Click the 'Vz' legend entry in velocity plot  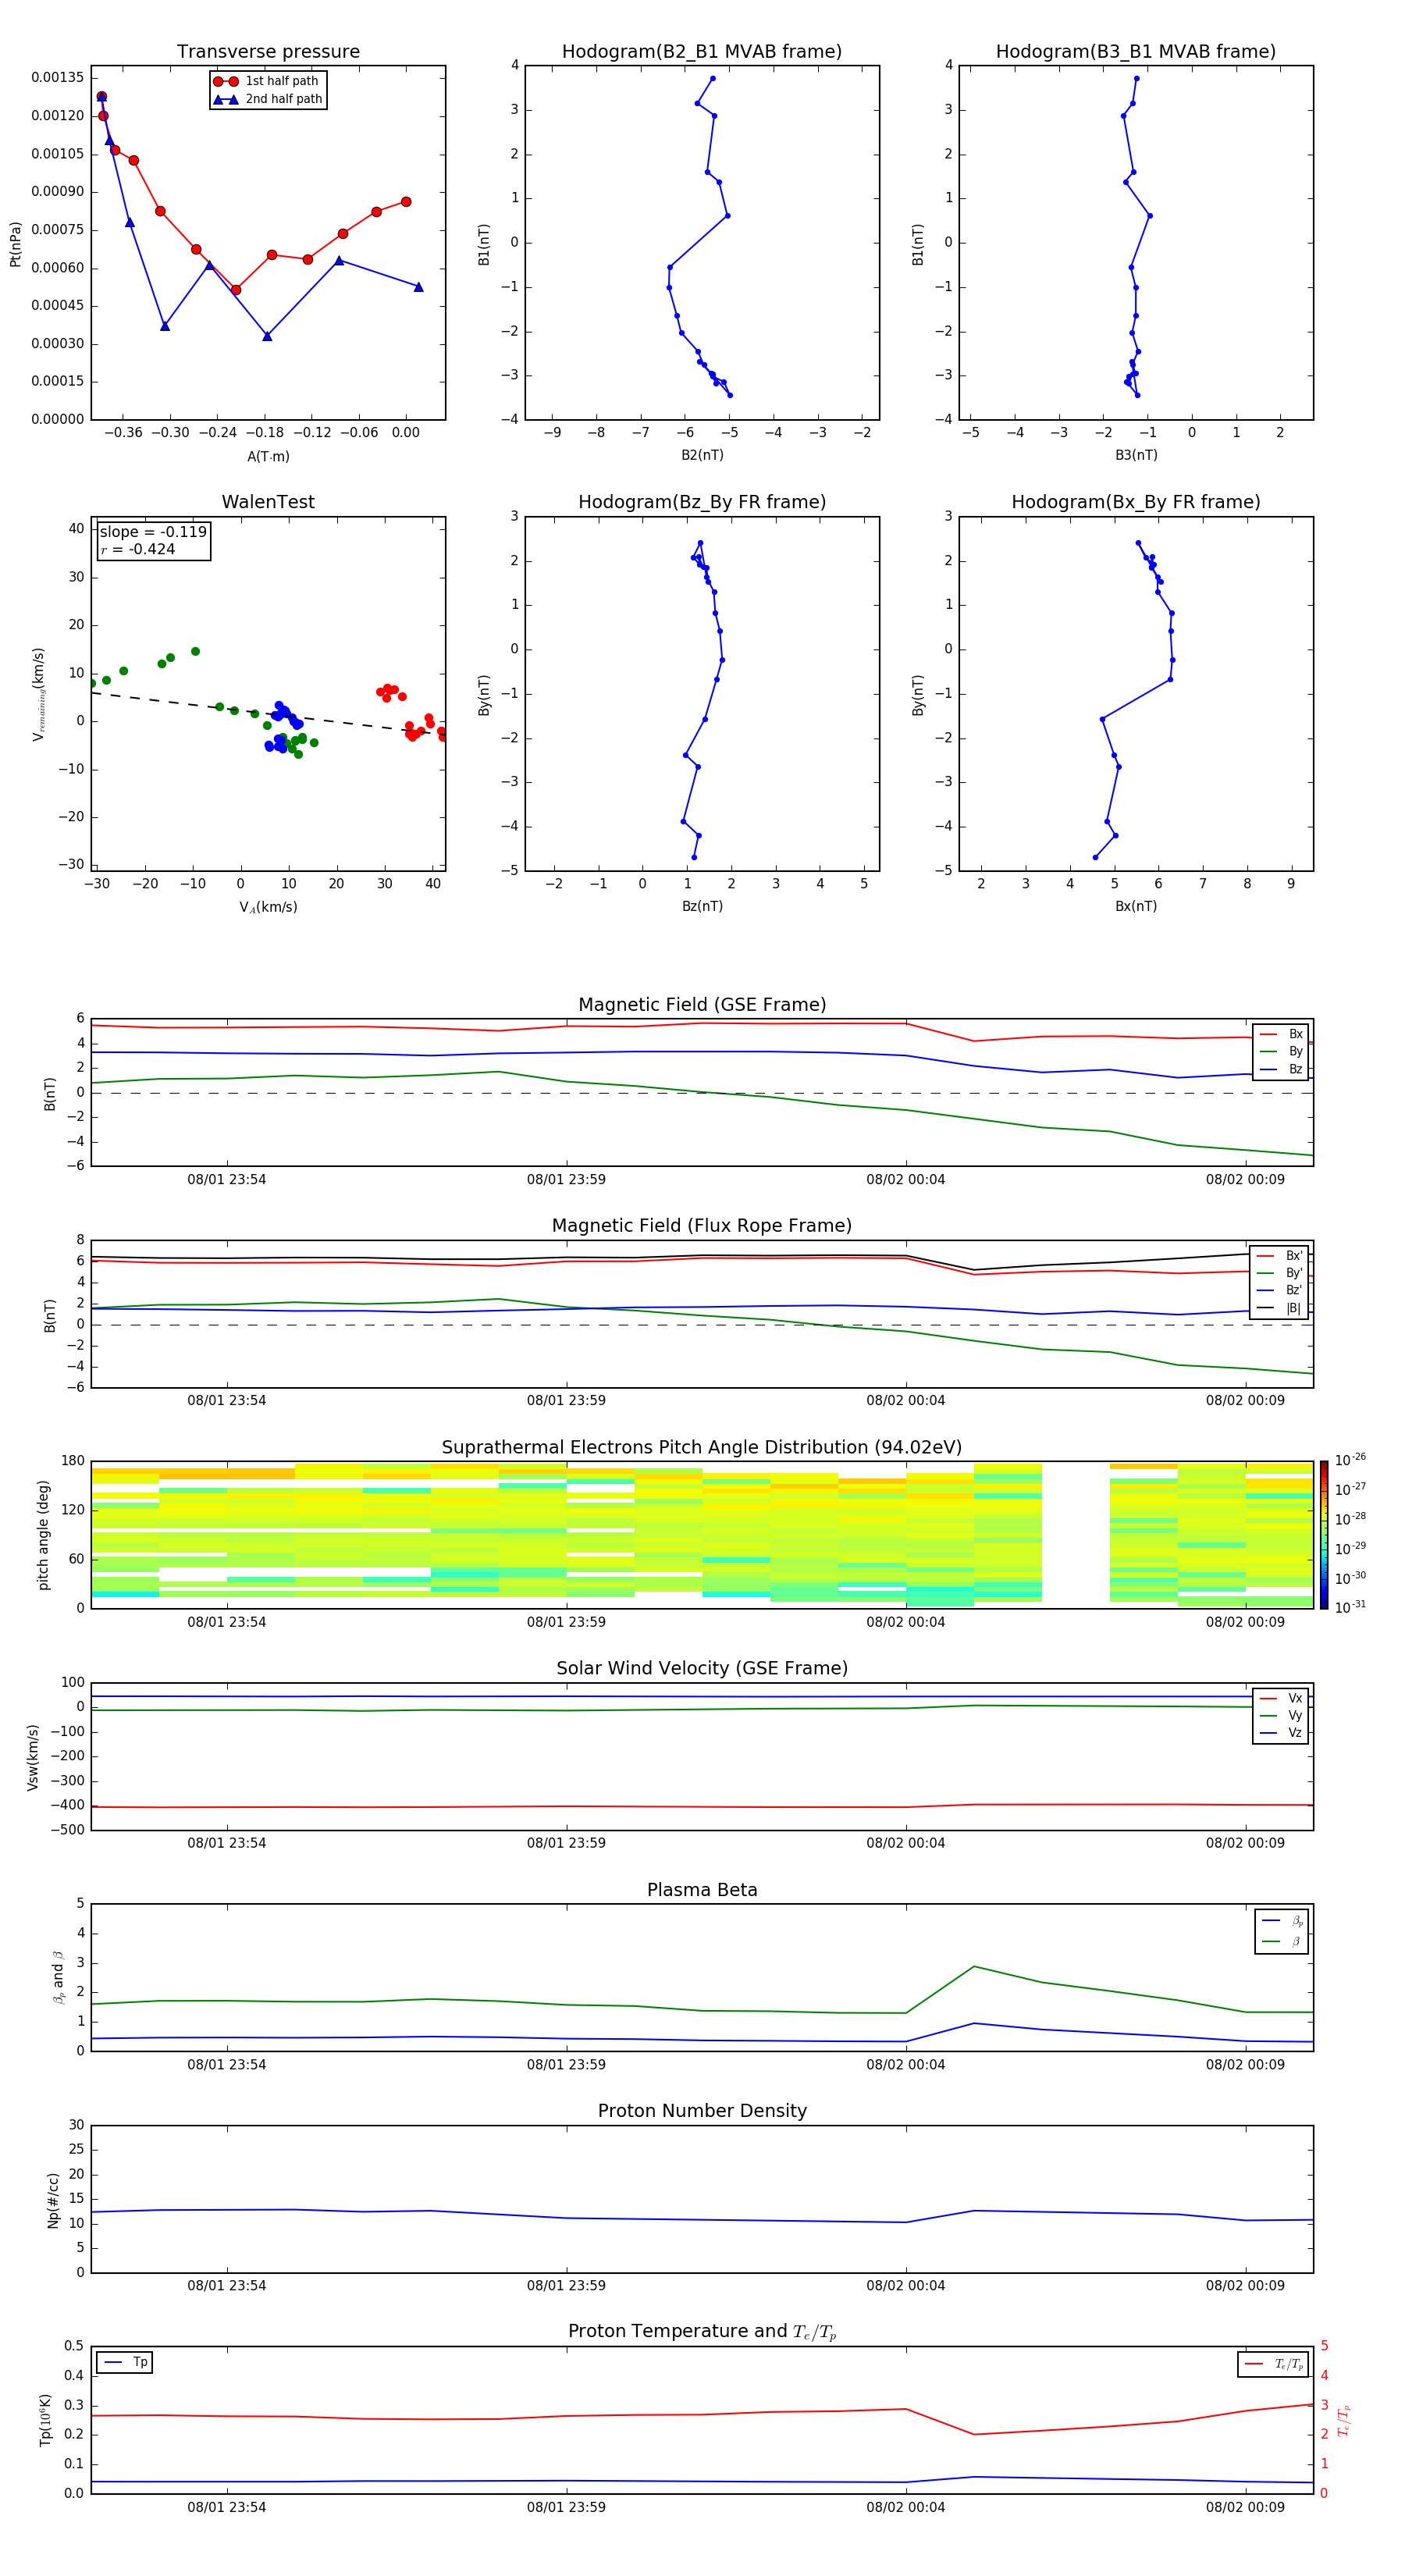pyautogui.click(x=1281, y=1733)
